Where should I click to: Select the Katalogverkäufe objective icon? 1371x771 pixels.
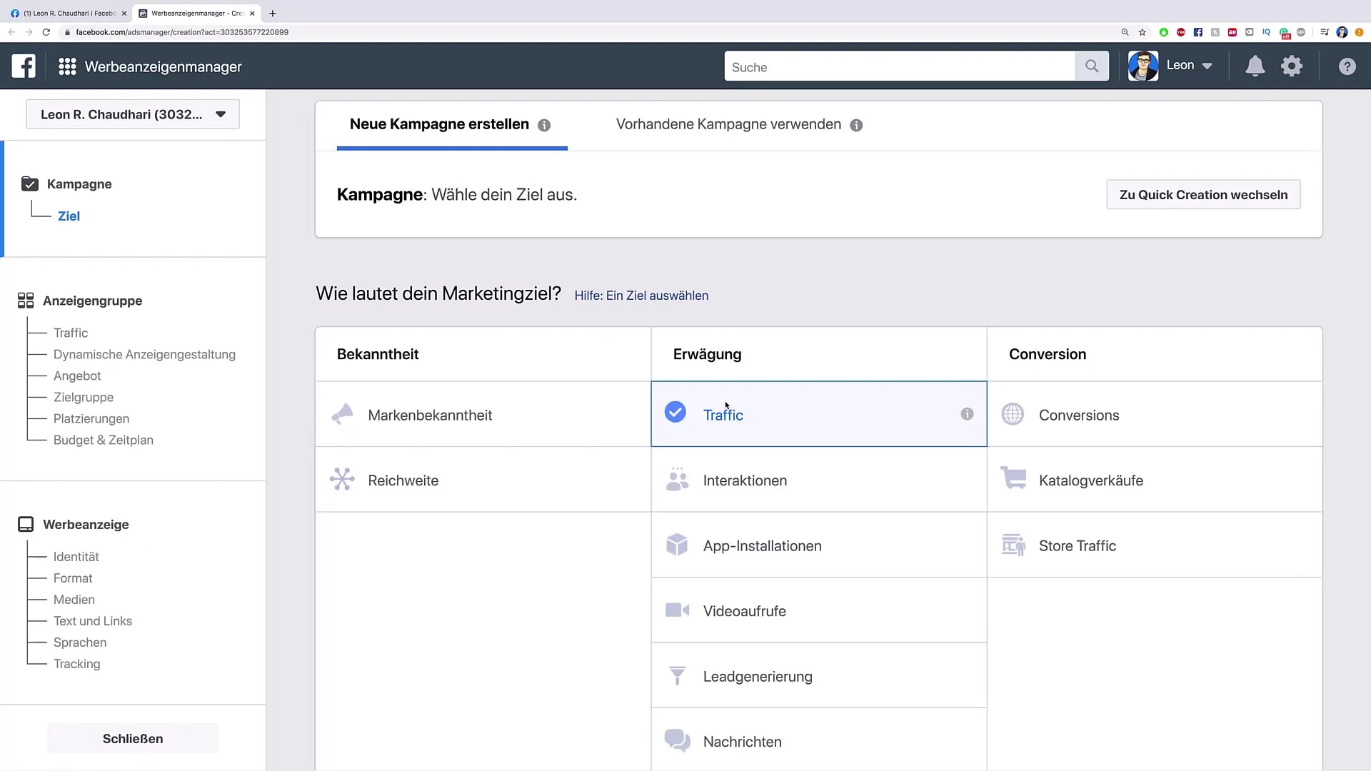tap(1013, 479)
